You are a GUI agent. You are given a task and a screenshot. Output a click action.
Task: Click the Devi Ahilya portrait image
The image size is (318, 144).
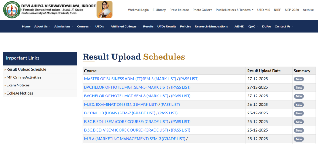104,10
